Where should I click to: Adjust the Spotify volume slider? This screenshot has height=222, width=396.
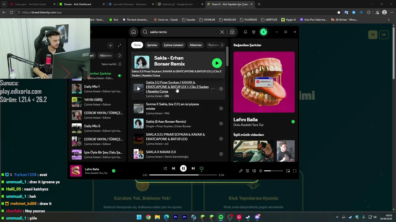pyautogui.click(x=273, y=171)
